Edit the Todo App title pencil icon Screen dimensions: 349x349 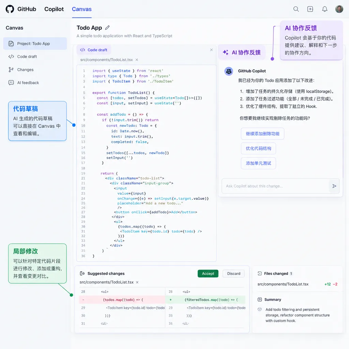(107, 28)
